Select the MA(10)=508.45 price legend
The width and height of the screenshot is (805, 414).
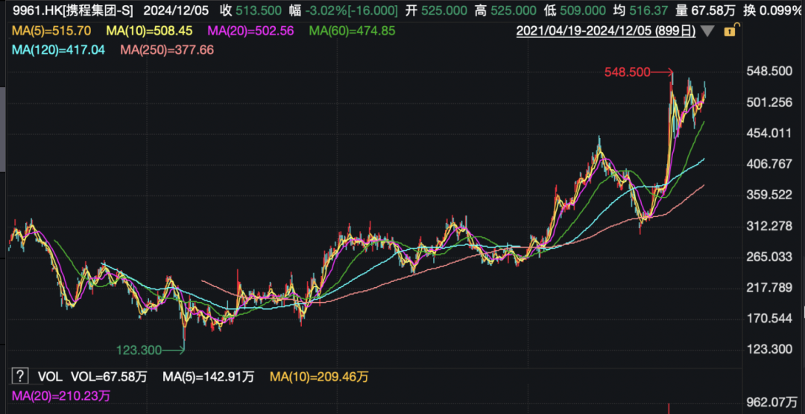coord(150,31)
